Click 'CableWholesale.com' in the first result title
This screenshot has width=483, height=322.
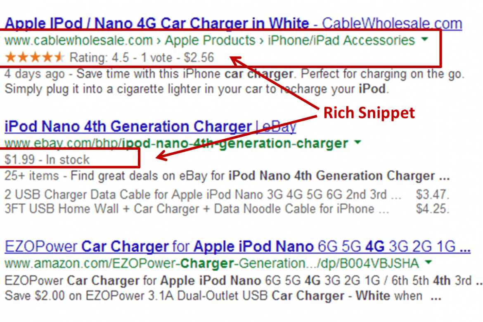point(392,23)
